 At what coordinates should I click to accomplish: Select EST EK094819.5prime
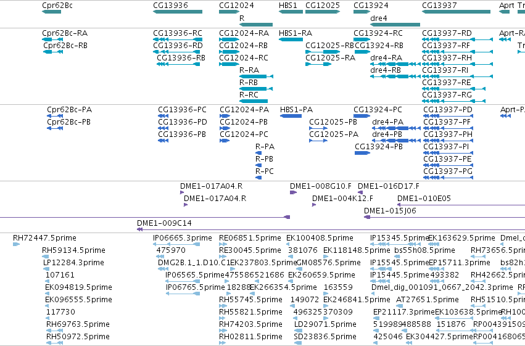[x=79, y=288]
